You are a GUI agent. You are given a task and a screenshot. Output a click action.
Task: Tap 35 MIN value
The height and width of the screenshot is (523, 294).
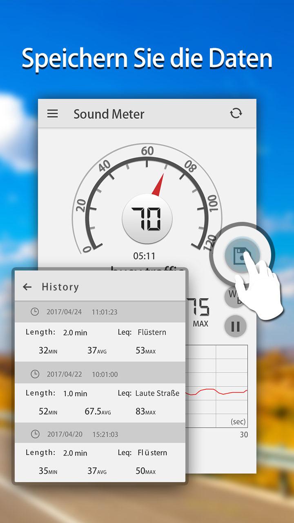[48, 471]
